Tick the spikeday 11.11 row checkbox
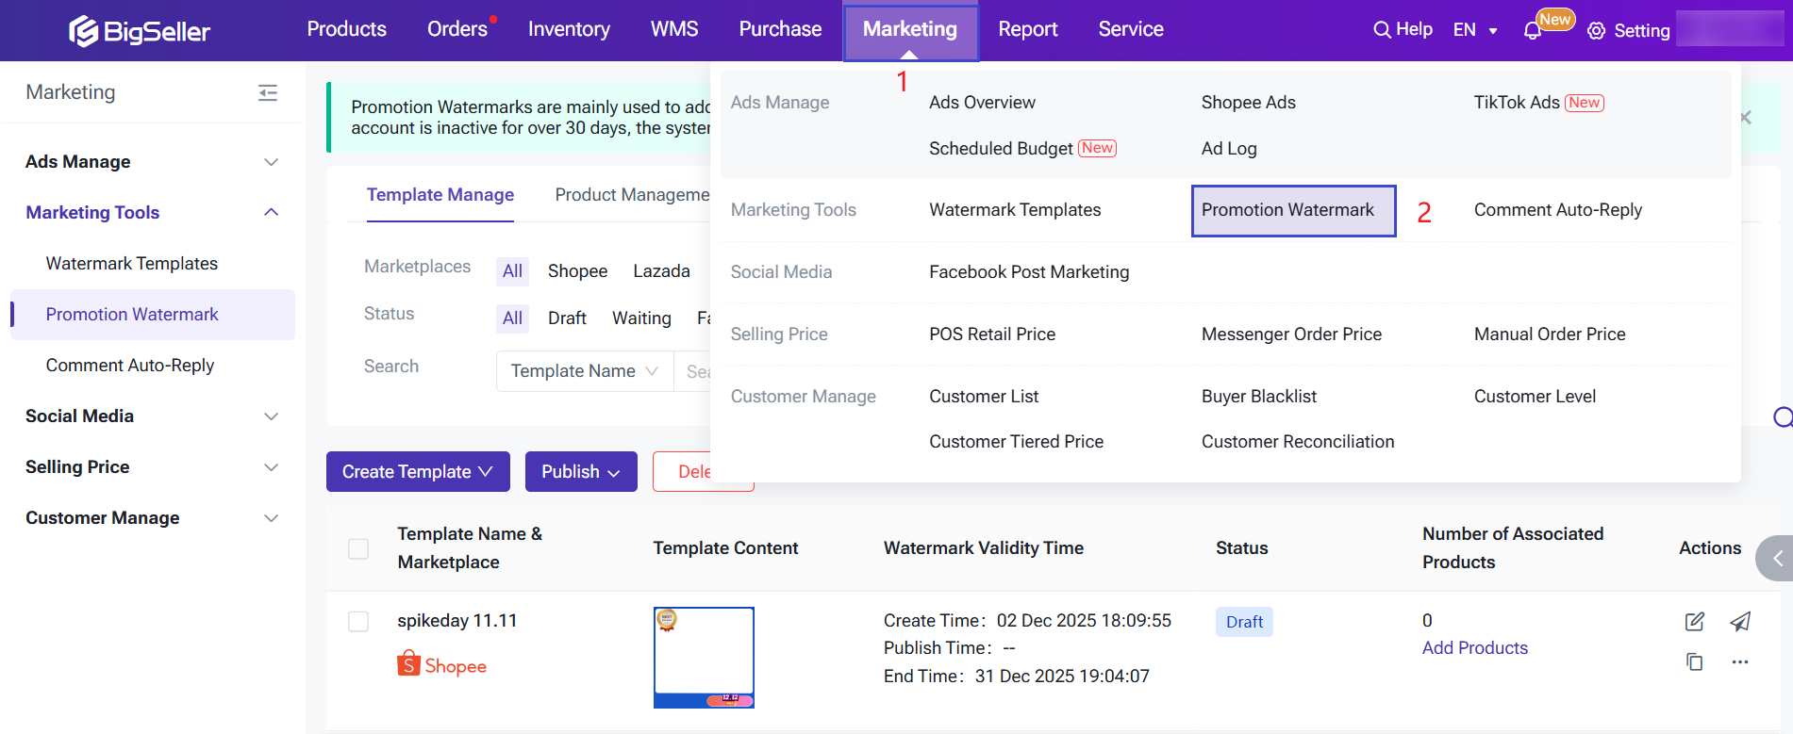Viewport: 1793px width, 734px height. pos(358,621)
